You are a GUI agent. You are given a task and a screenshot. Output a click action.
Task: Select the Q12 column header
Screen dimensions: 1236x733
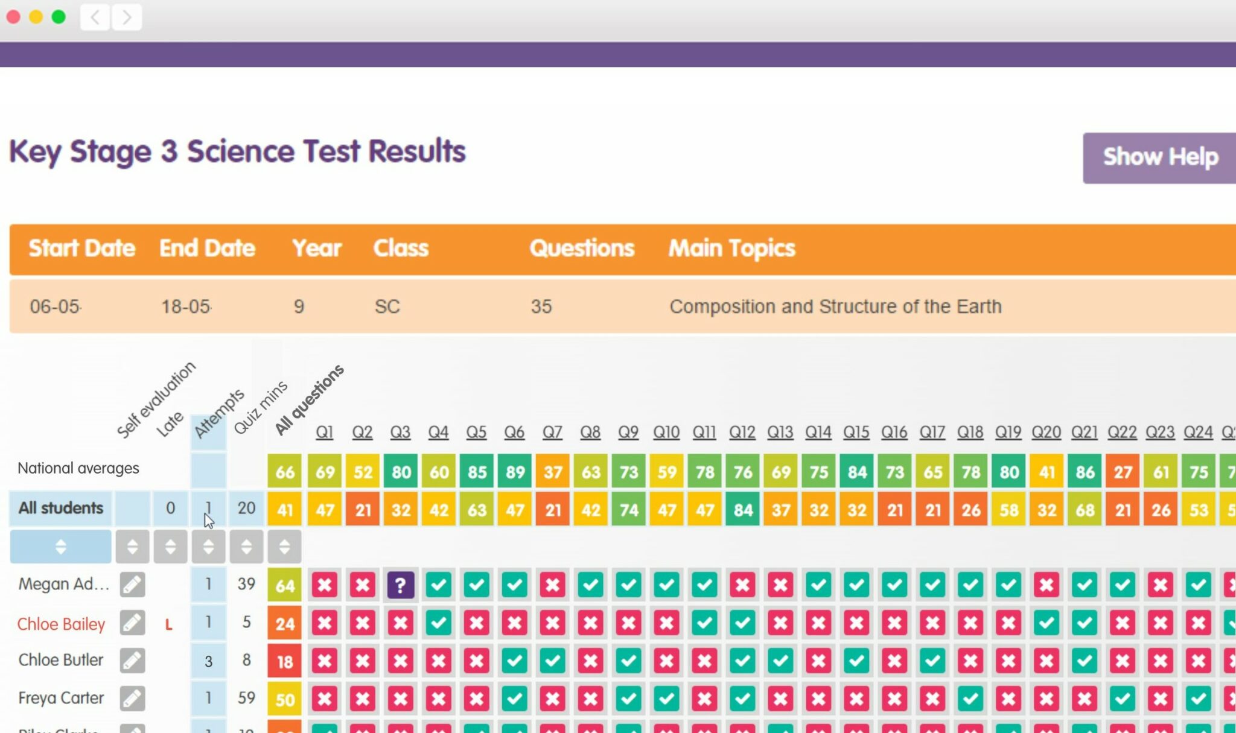(x=742, y=431)
